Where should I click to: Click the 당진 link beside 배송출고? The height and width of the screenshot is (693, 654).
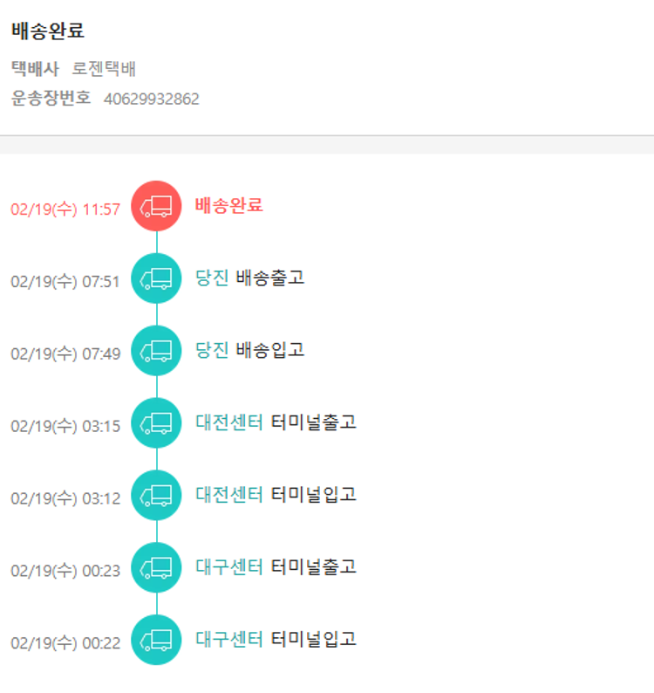pos(212,278)
